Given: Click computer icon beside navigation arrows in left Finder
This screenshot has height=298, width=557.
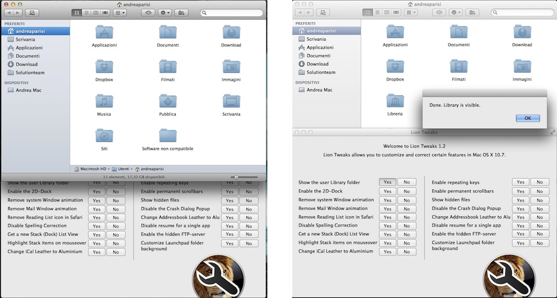Looking at the screenshot, I should coord(32,13).
